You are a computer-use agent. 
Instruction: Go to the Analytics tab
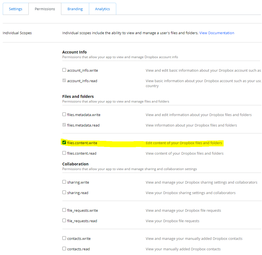(x=102, y=9)
